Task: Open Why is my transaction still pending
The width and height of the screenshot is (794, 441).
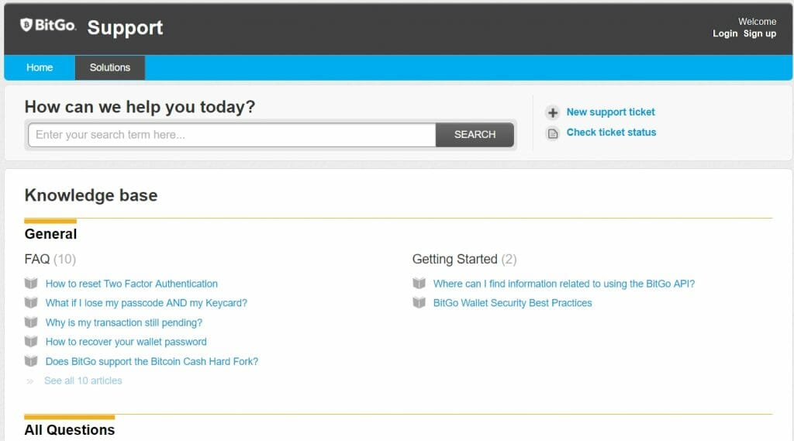Action: 123,322
